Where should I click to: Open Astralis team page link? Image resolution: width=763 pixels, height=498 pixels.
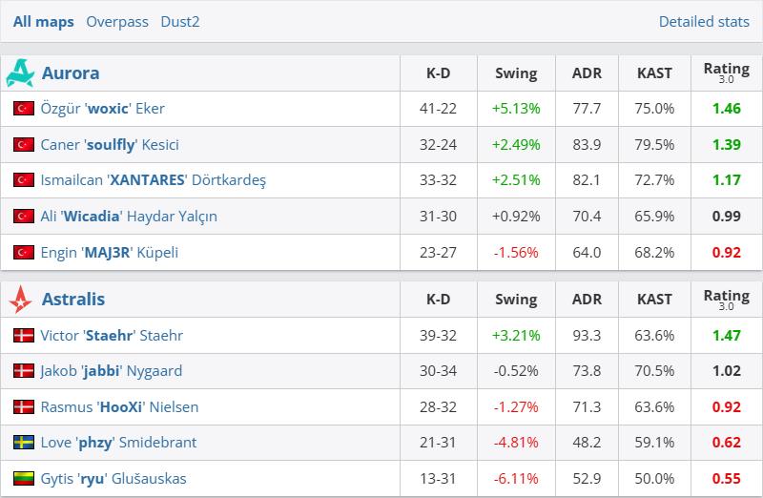coord(73,300)
